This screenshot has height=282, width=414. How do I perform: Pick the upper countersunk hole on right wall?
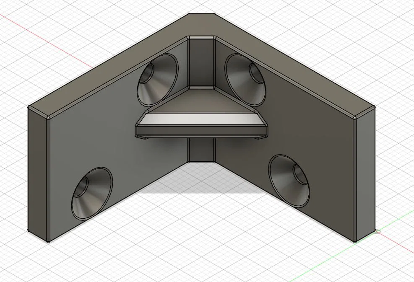click(x=245, y=79)
